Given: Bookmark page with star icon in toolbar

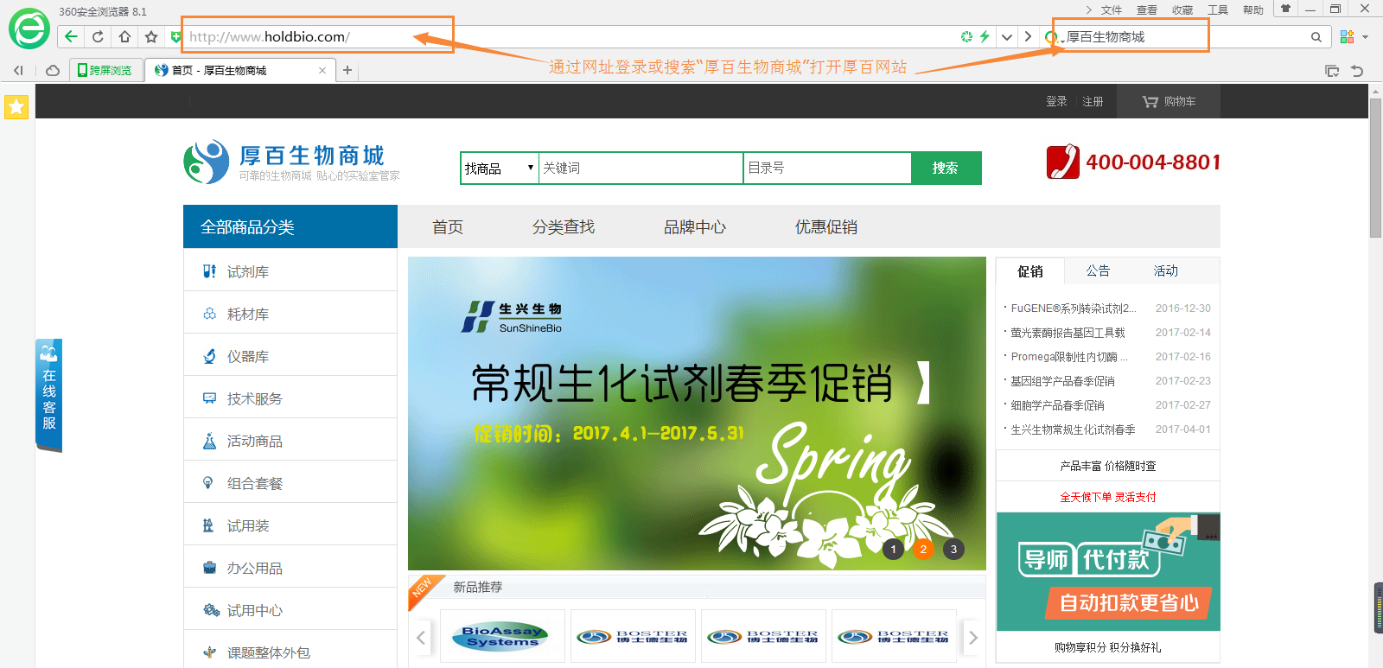Looking at the screenshot, I should click(x=151, y=36).
